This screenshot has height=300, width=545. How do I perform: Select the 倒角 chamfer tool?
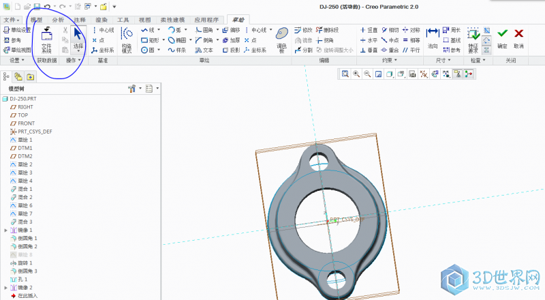click(x=204, y=40)
